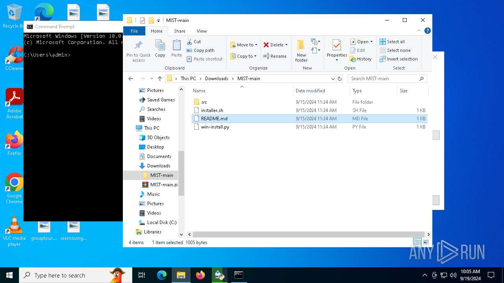
Task: Go up one folder level arrow
Action: point(160,79)
